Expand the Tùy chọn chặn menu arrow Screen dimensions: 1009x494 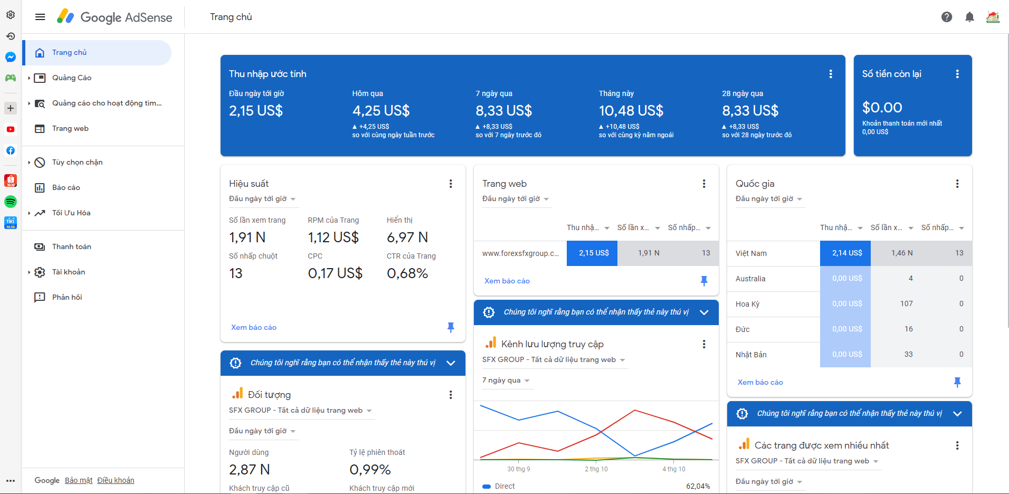pos(29,163)
